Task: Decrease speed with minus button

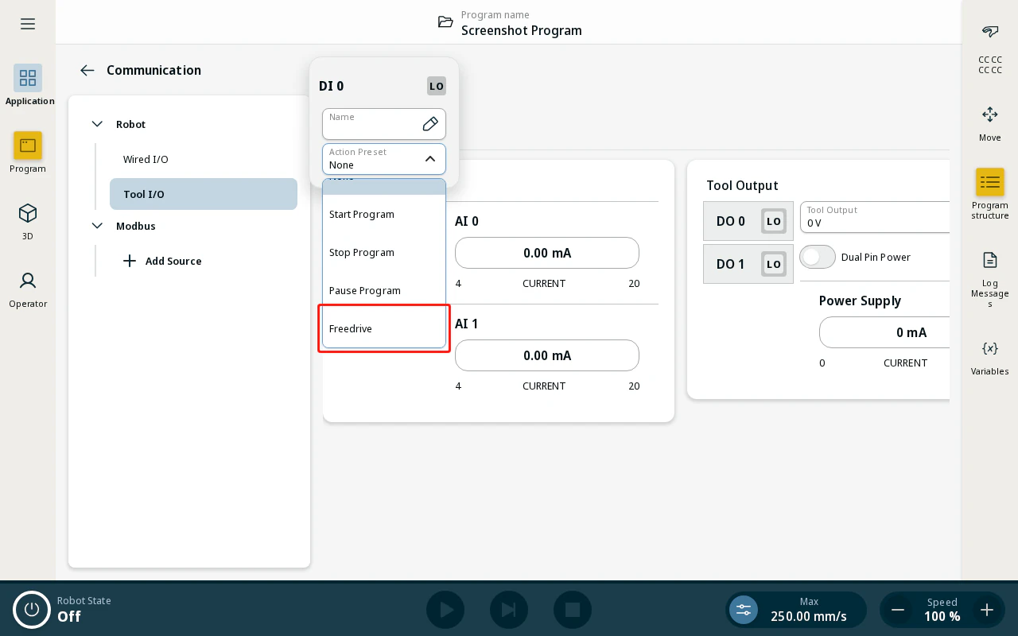Action: click(898, 610)
